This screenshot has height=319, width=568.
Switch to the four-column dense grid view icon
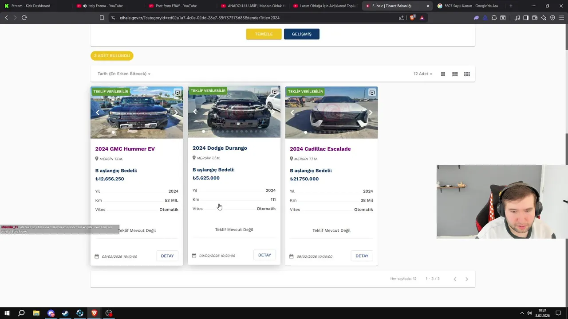point(467,74)
